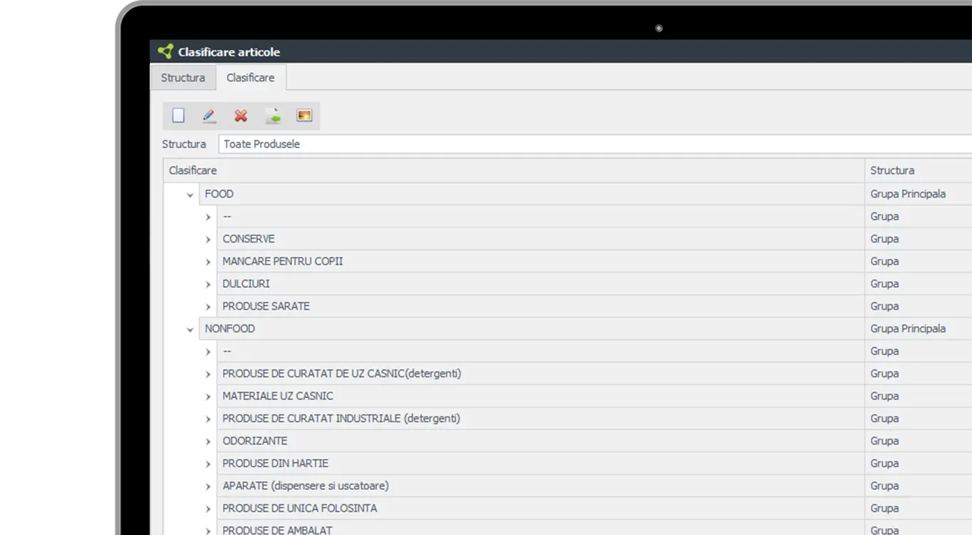Image resolution: width=972 pixels, height=535 pixels.
Task: Expand the DULCIURI row
Action: [x=208, y=284]
